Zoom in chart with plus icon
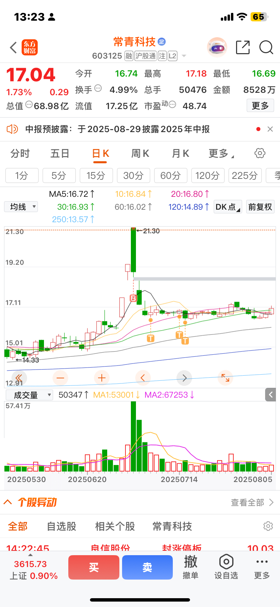 coord(102,378)
